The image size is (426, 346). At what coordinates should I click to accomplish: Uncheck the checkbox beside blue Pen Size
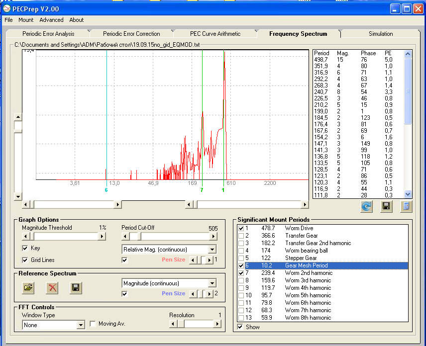click(x=124, y=294)
